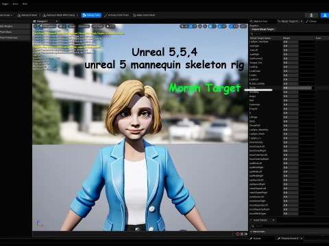Screen dimensions: 329x246
Task: Collapse the section under Asset Details search
Action: click(251, 232)
